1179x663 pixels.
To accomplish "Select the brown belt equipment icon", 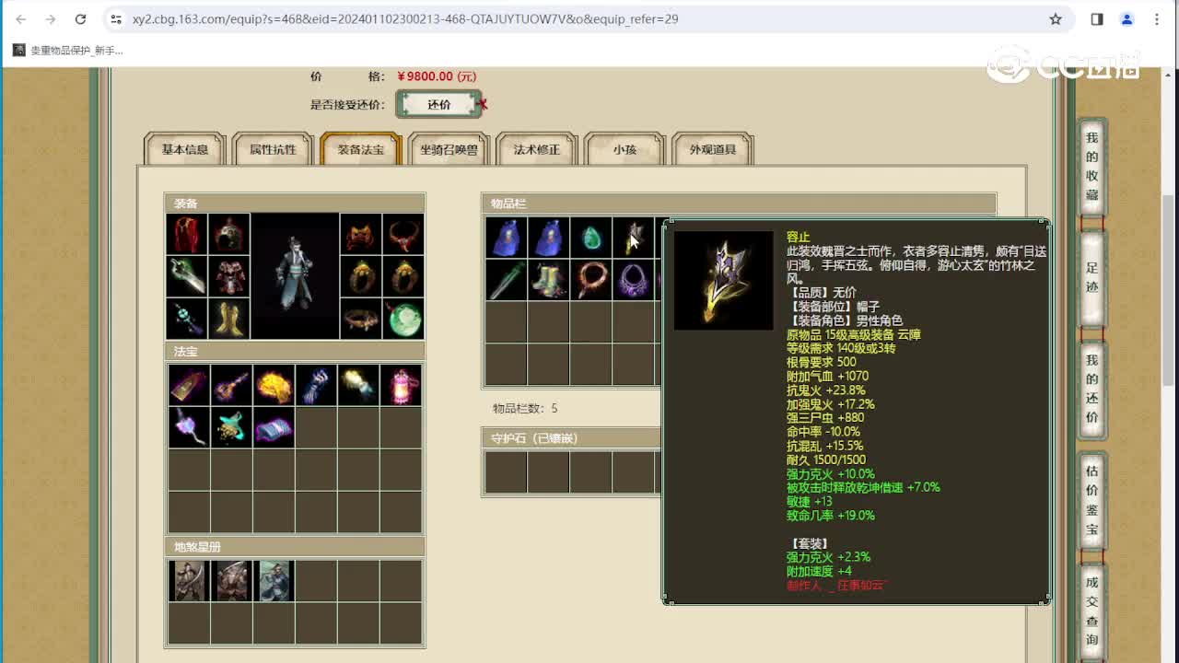I will pos(360,319).
